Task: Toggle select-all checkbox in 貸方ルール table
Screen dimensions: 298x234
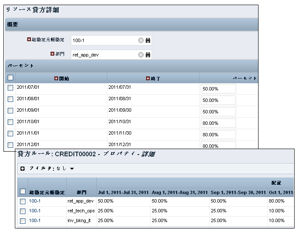Action: click(x=22, y=191)
